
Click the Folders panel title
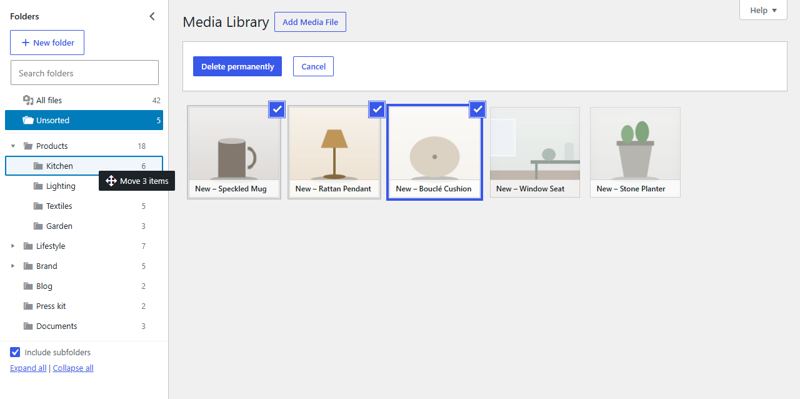[24, 16]
